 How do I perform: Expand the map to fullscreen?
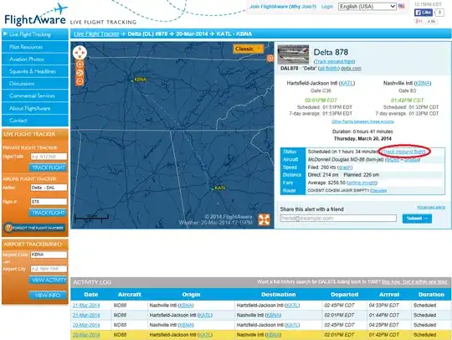click(x=264, y=219)
